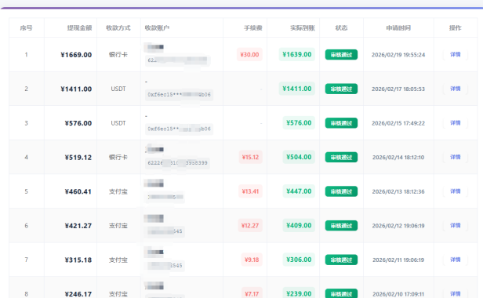Click the ¥504.00 actual amount tag

(299, 157)
